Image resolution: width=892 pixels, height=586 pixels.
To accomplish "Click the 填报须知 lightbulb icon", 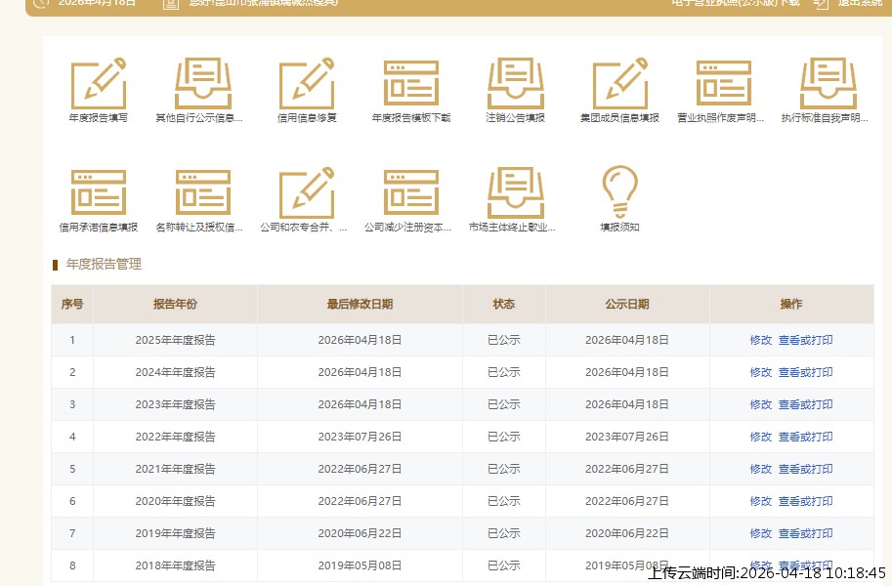I will pyautogui.click(x=619, y=193).
